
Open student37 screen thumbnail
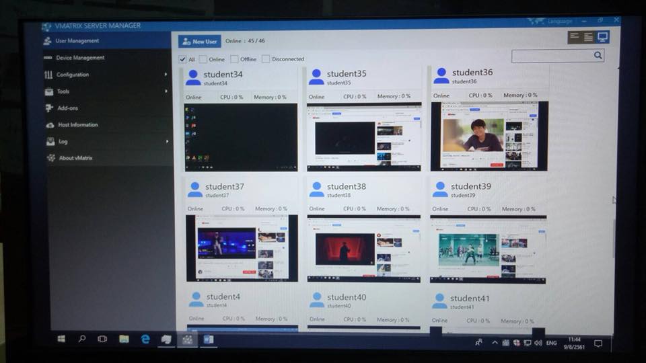242,248
